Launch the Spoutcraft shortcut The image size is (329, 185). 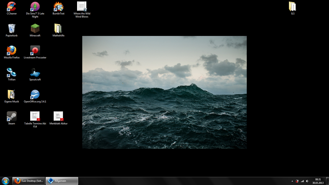pyautogui.click(x=35, y=72)
